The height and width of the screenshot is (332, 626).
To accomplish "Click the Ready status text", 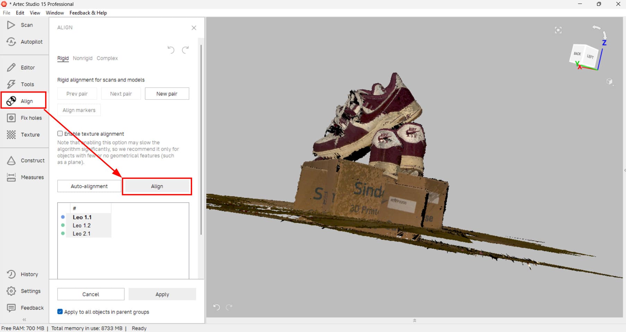I will click(139, 328).
